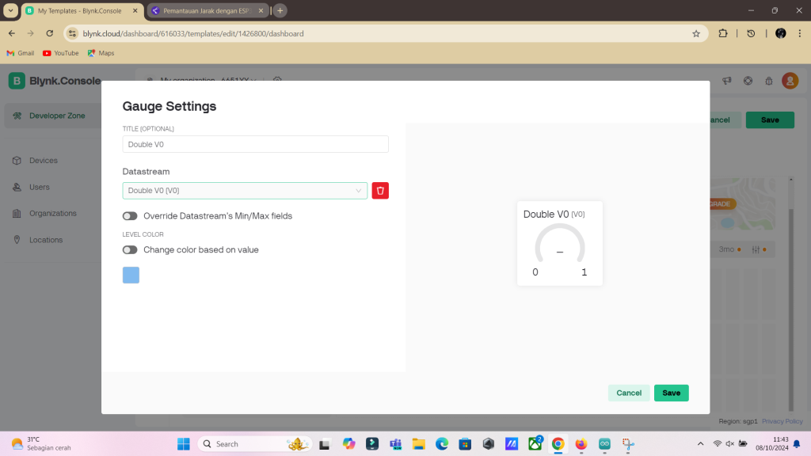Screen dimensions: 811x456
Task: Open File Explorer from the taskbar
Action: click(419, 444)
